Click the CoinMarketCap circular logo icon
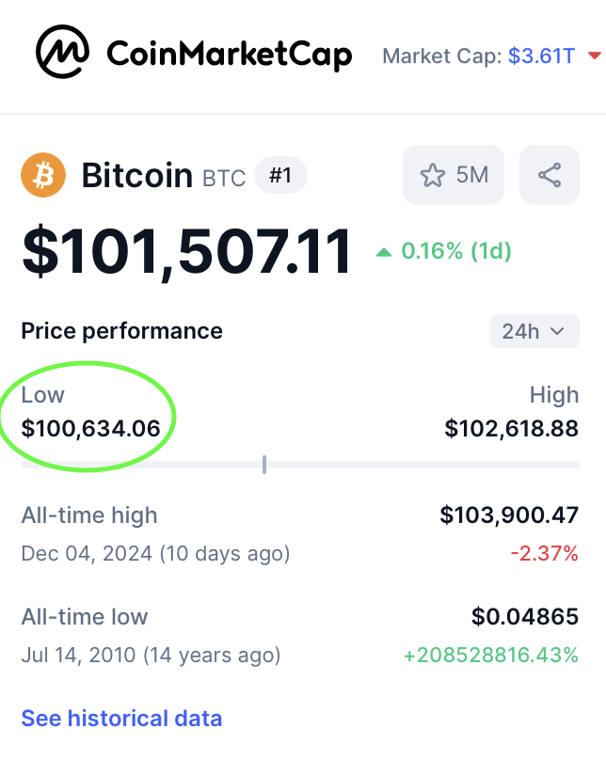The width and height of the screenshot is (606, 760). [62, 52]
